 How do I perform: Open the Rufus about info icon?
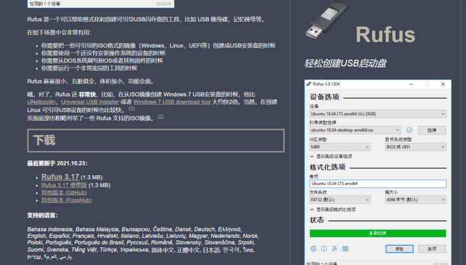[324, 249]
